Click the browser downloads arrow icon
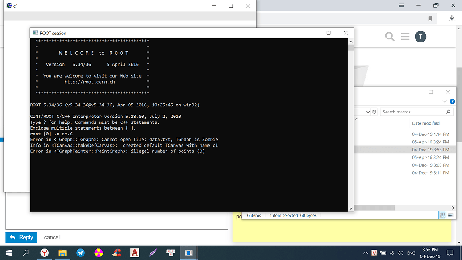 452,18
